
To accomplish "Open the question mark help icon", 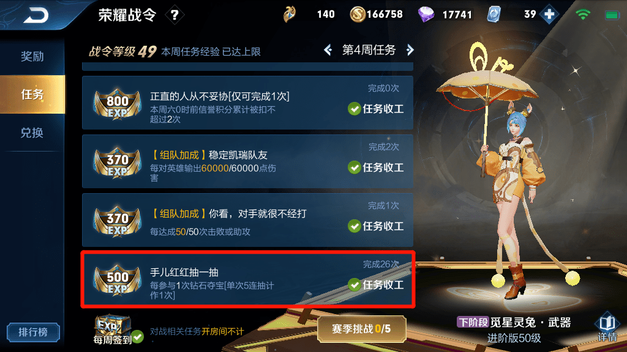I will pyautogui.click(x=175, y=15).
